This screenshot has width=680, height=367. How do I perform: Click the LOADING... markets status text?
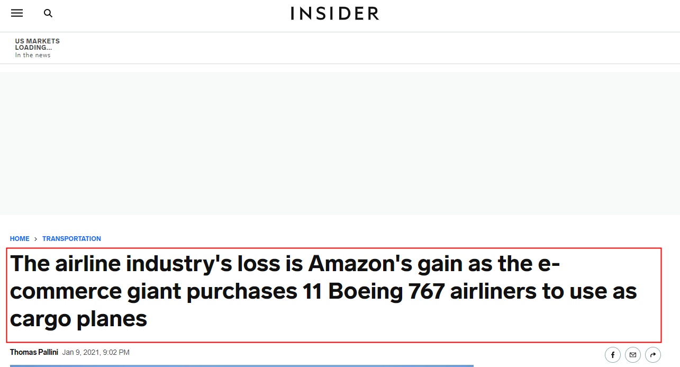coord(33,48)
